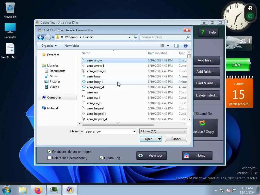The height and width of the screenshot is (195, 260).
Task: Select Favorites in navigation pane
Action: click(x=53, y=55)
